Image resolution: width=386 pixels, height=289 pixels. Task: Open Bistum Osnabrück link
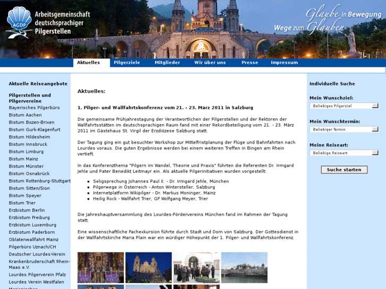click(29, 173)
